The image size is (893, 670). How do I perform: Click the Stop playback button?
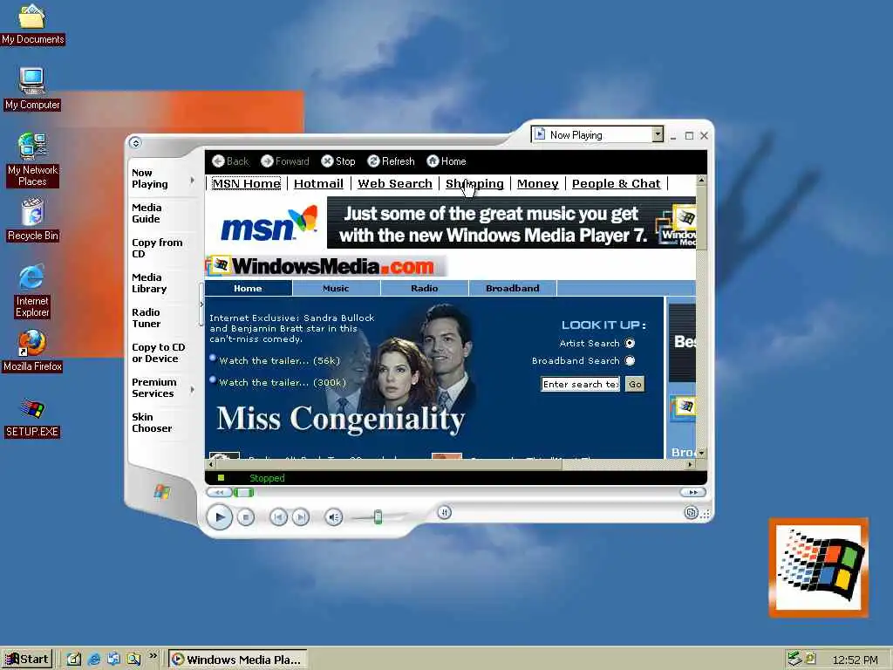pos(245,517)
